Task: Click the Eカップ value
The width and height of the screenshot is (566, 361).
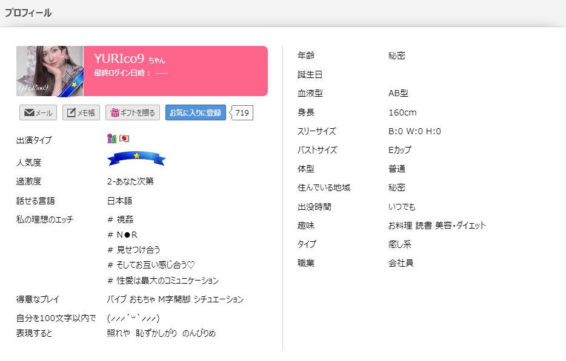Action: coord(400,150)
